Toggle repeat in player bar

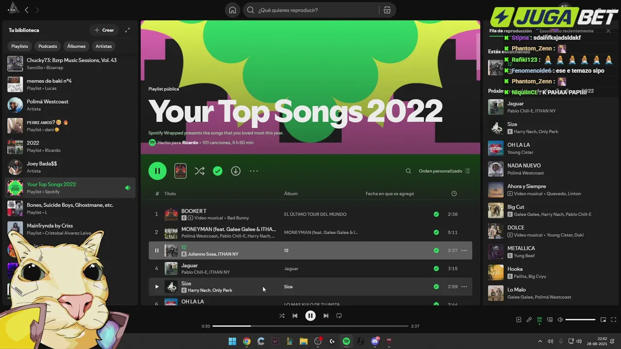[x=339, y=316]
